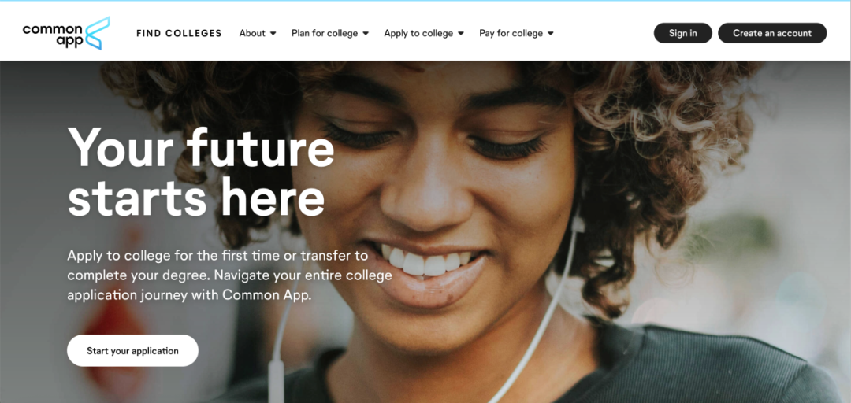The width and height of the screenshot is (851, 403).
Task: Click the "common app" wordmark text
Action: click(x=53, y=35)
